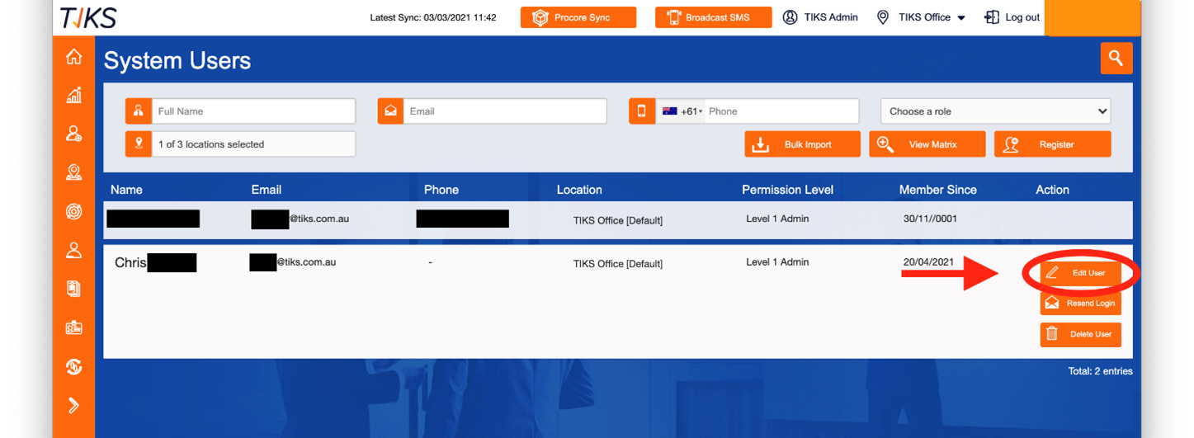The height and width of the screenshot is (438, 1194).
Task: Click the Phone column header
Action: point(441,190)
